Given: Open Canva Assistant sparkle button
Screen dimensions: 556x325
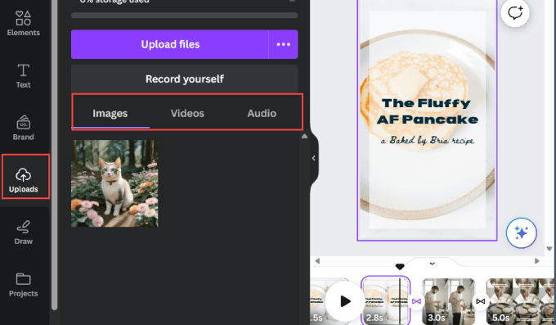Looking at the screenshot, I should click(x=522, y=233).
